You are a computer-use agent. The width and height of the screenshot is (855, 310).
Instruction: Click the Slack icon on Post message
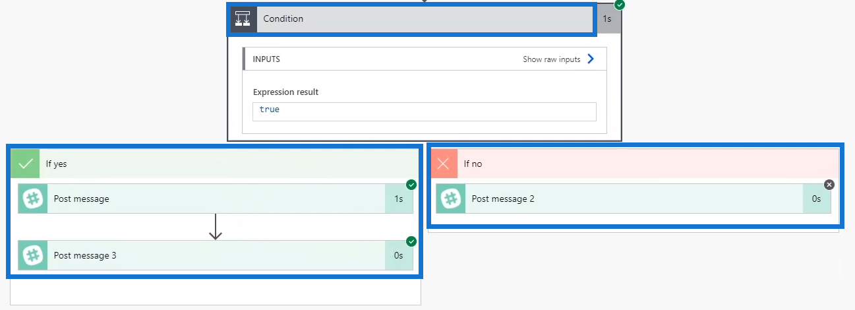tap(33, 199)
